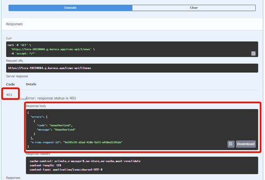Copy response body using clipboard icon
Viewport: 265px width, 180px height.
coord(231,144)
